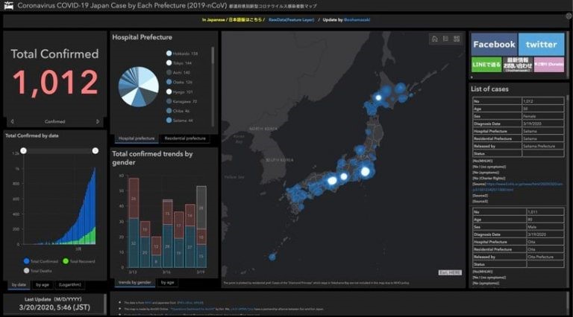
Task: Click the dashboard logo icon in title bar
Action: tap(8, 6)
